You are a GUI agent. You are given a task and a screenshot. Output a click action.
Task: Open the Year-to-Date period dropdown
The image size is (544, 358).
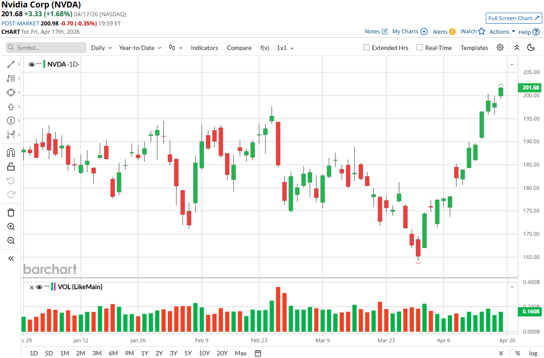coord(140,48)
